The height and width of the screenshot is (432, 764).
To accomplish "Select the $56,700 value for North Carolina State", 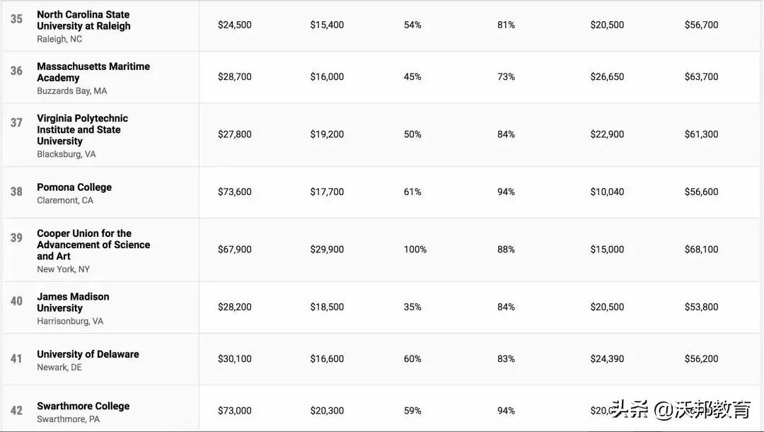I will [x=701, y=25].
